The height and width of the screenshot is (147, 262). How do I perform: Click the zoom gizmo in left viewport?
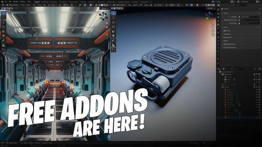(107, 23)
